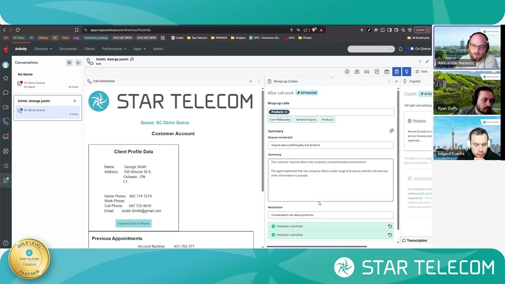
Task: Toggle the On Queue switch
Action: [x=411, y=49]
